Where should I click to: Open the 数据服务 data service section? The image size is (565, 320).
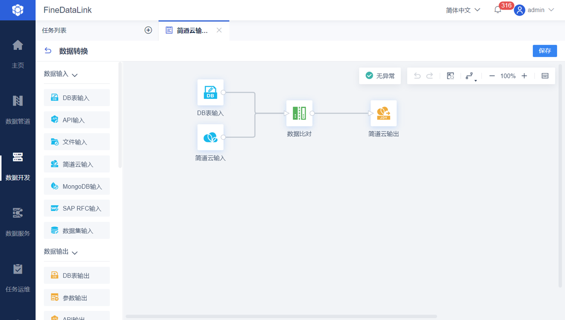[x=18, y=222]
